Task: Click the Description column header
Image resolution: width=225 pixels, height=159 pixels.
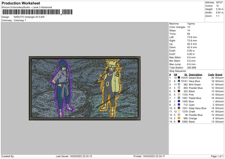Action: [x=195, y=74]
